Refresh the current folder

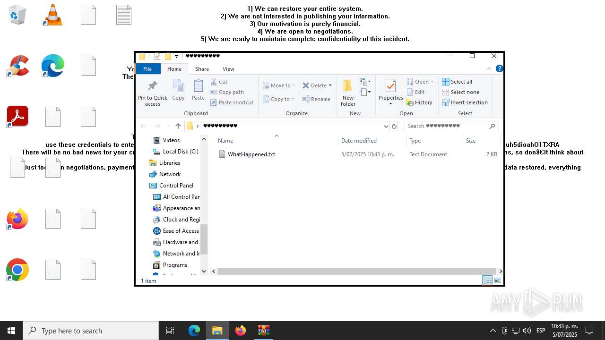394,126
